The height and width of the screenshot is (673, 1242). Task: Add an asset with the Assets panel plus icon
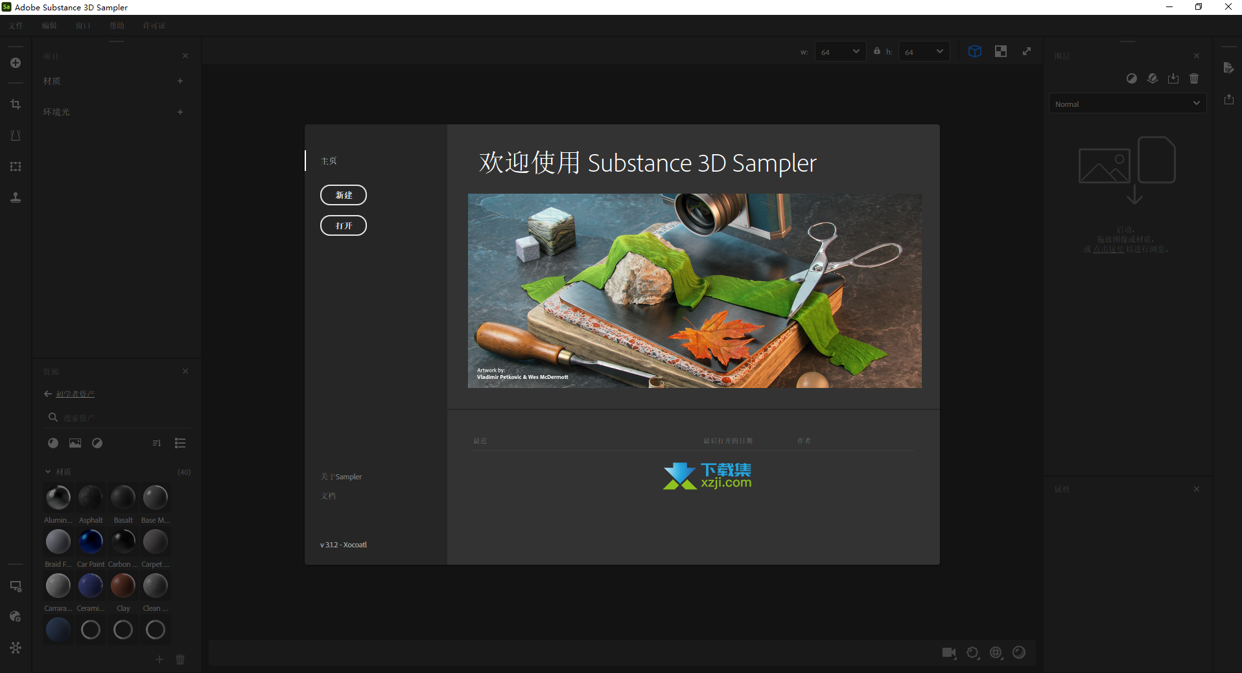pyautogui.click(x=159, y=659)
